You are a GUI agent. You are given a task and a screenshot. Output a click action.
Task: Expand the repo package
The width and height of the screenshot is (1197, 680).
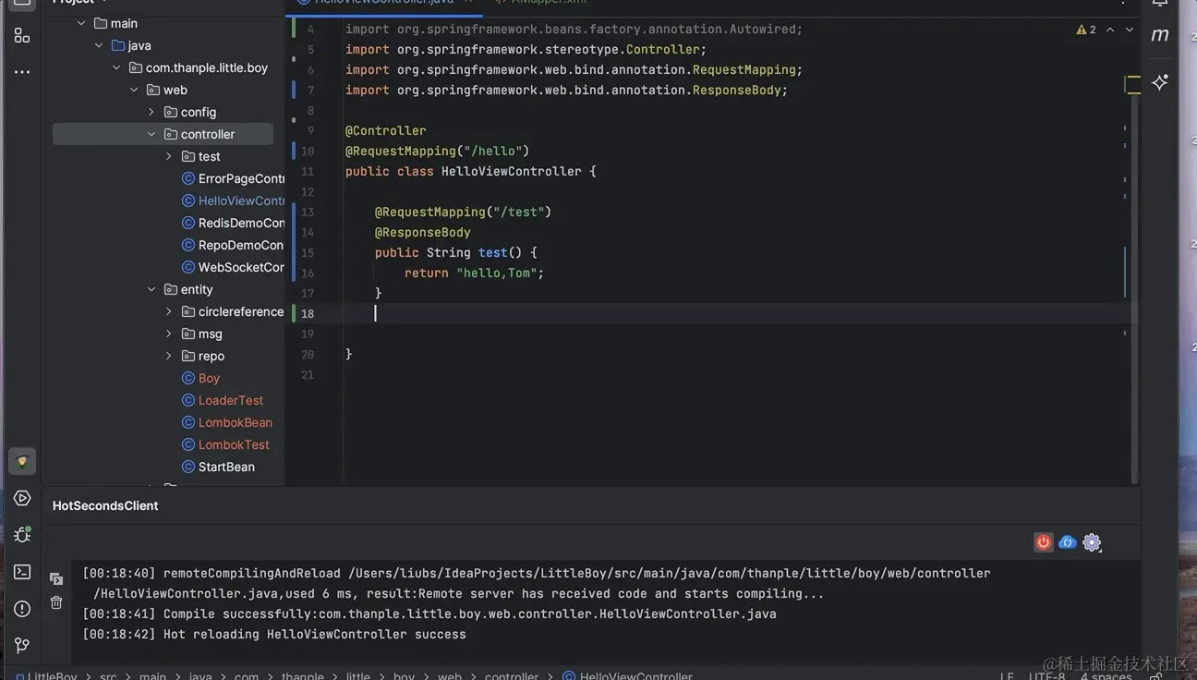[169, 356]
